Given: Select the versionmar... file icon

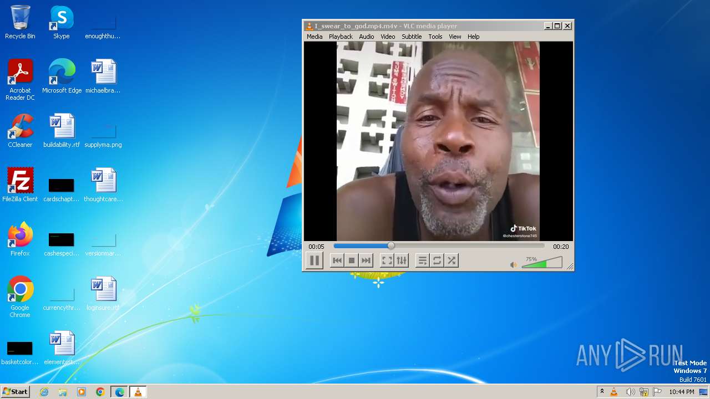Looking at the screenshot, I should pyautogui.click(x=103, y=244).
